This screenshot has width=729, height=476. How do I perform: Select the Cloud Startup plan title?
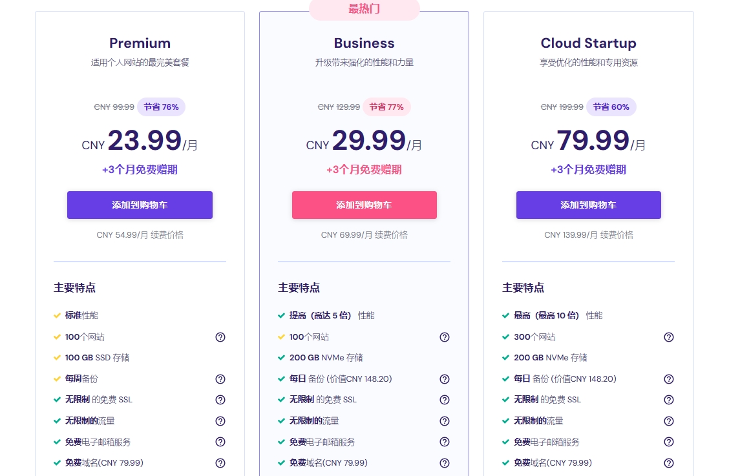589,43
